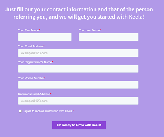
Task: Click the red asterisk beside Your First Name
Action: click(39, 30)
